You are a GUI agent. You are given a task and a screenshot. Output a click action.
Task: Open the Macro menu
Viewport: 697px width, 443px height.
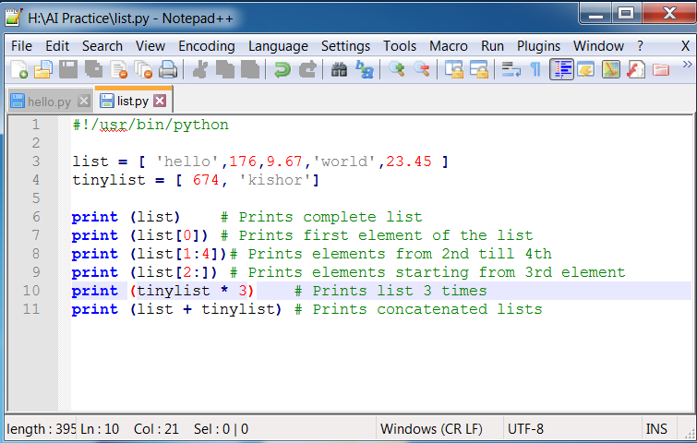449,46
